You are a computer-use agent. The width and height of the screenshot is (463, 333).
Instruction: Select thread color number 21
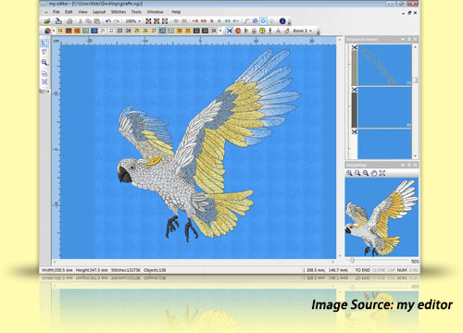click(x=103, y=31)
